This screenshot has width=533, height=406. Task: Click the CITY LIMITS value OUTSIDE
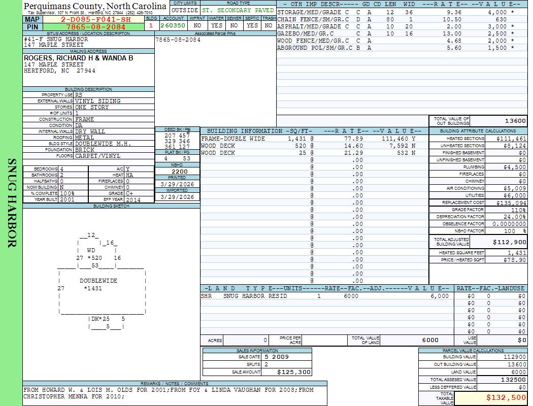click(184, 10)
